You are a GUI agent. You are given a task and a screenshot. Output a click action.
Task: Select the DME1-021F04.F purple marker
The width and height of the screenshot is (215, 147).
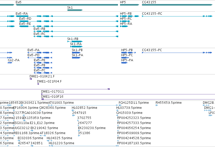38,84
